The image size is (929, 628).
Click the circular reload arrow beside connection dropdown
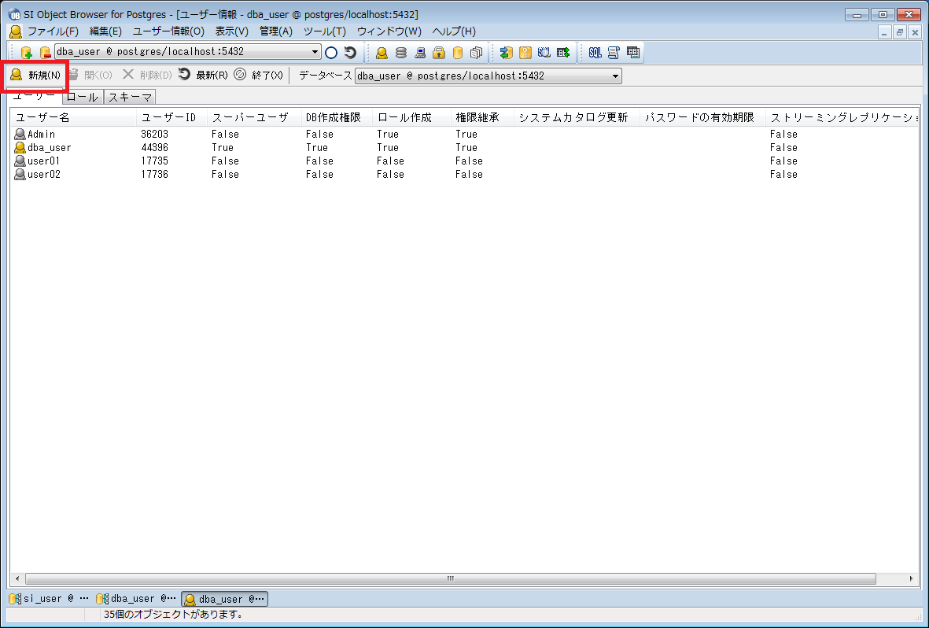pos(350,53)
